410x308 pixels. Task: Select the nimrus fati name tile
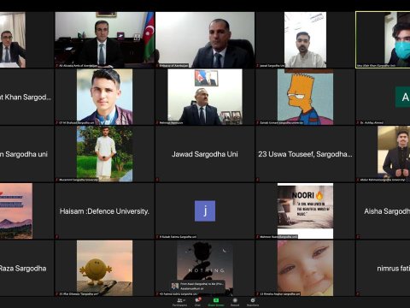383,268
